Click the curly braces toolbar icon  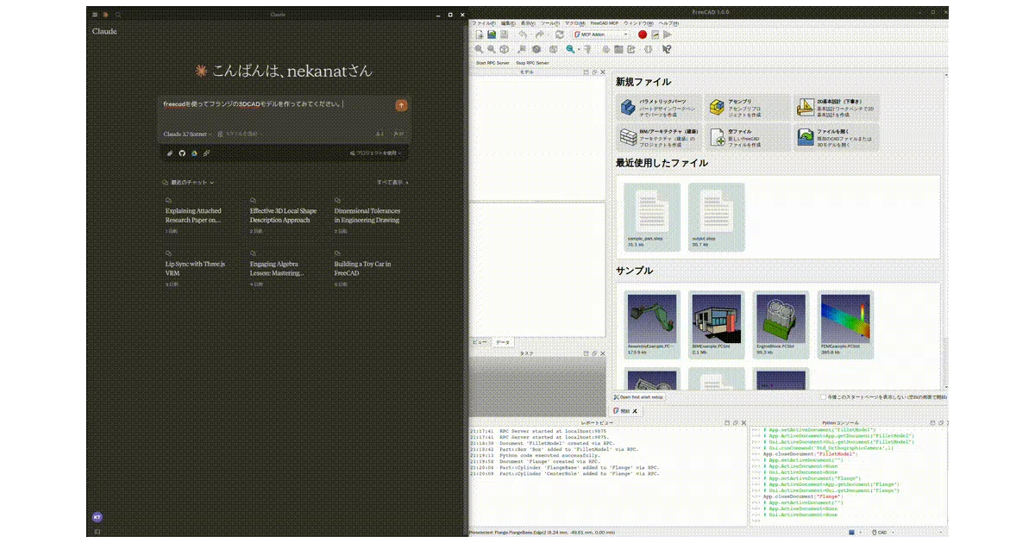648,49
